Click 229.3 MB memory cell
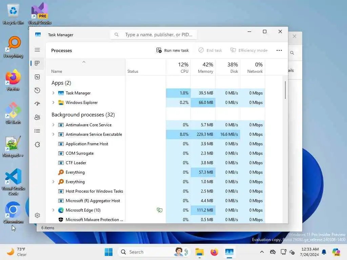 pyautogui.click(x=203, y=134)
